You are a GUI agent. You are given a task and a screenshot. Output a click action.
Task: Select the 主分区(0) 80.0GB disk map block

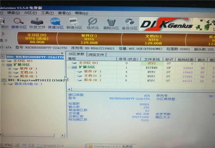(36, 39)
